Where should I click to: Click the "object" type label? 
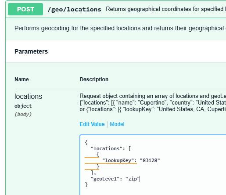point(23,106)
